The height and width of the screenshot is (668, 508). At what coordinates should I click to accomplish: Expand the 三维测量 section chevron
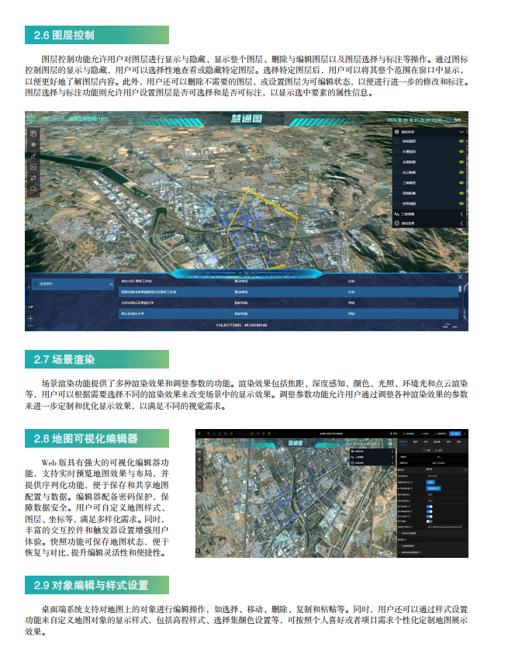click(x=461, y=214)
